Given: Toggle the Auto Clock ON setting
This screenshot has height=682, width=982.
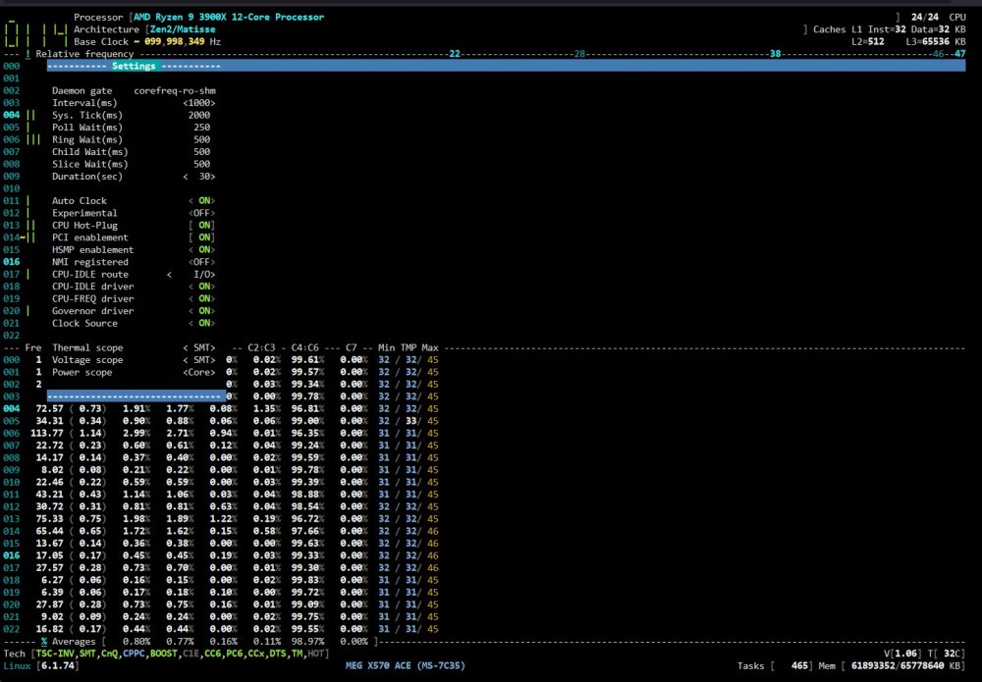Looking at the screenshot, I should pos(201,201).
